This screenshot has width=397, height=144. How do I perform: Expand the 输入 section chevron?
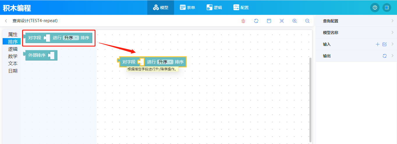click(392, 44)
